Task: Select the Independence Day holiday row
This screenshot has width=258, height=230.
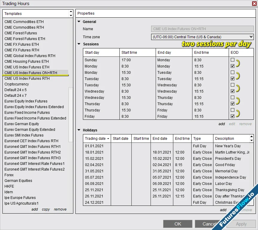Action: tap(166, 177)
